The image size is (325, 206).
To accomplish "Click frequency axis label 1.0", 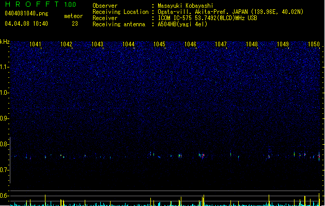I will pos(4,93).
